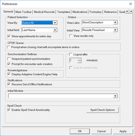The image size is (135, 136).
Task: Open the Formulary tab
Action: coord(96,12)
